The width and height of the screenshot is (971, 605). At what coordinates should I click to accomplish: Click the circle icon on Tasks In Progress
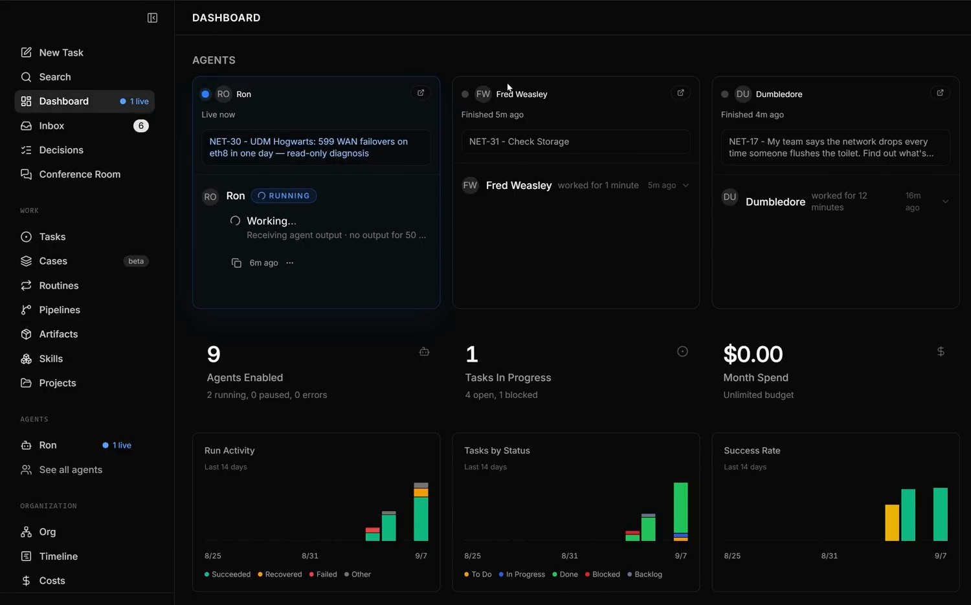coord(682,351)
